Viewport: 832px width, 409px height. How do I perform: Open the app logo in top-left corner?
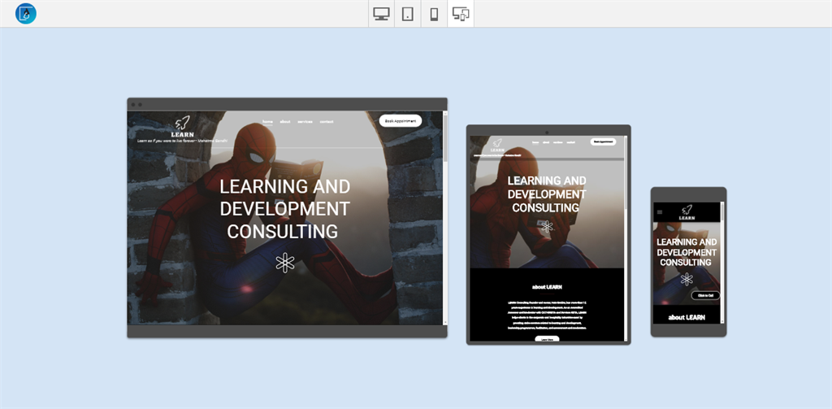pyautogui.click(x=25, y=13)
